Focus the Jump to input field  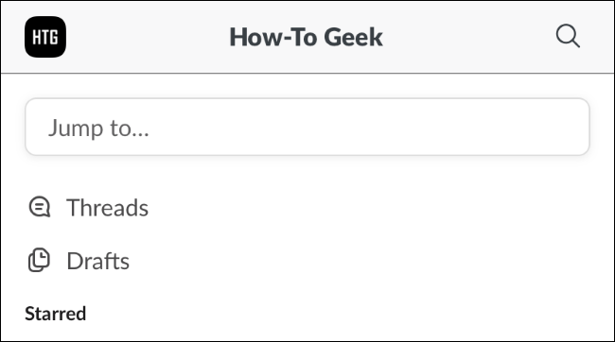coord(307,127)
